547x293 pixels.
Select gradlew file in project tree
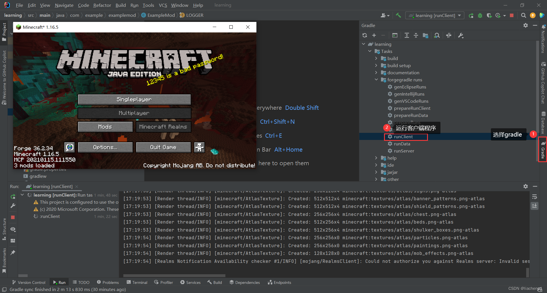pos(38,176)
